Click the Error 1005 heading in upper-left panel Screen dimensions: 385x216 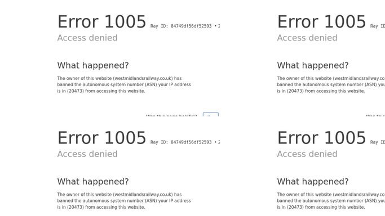pos(101,22)
